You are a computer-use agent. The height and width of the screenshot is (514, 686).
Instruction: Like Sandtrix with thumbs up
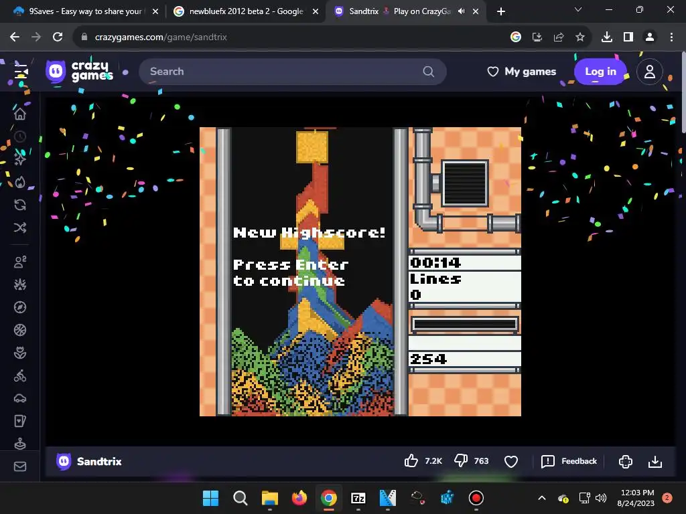pos(411,460)
